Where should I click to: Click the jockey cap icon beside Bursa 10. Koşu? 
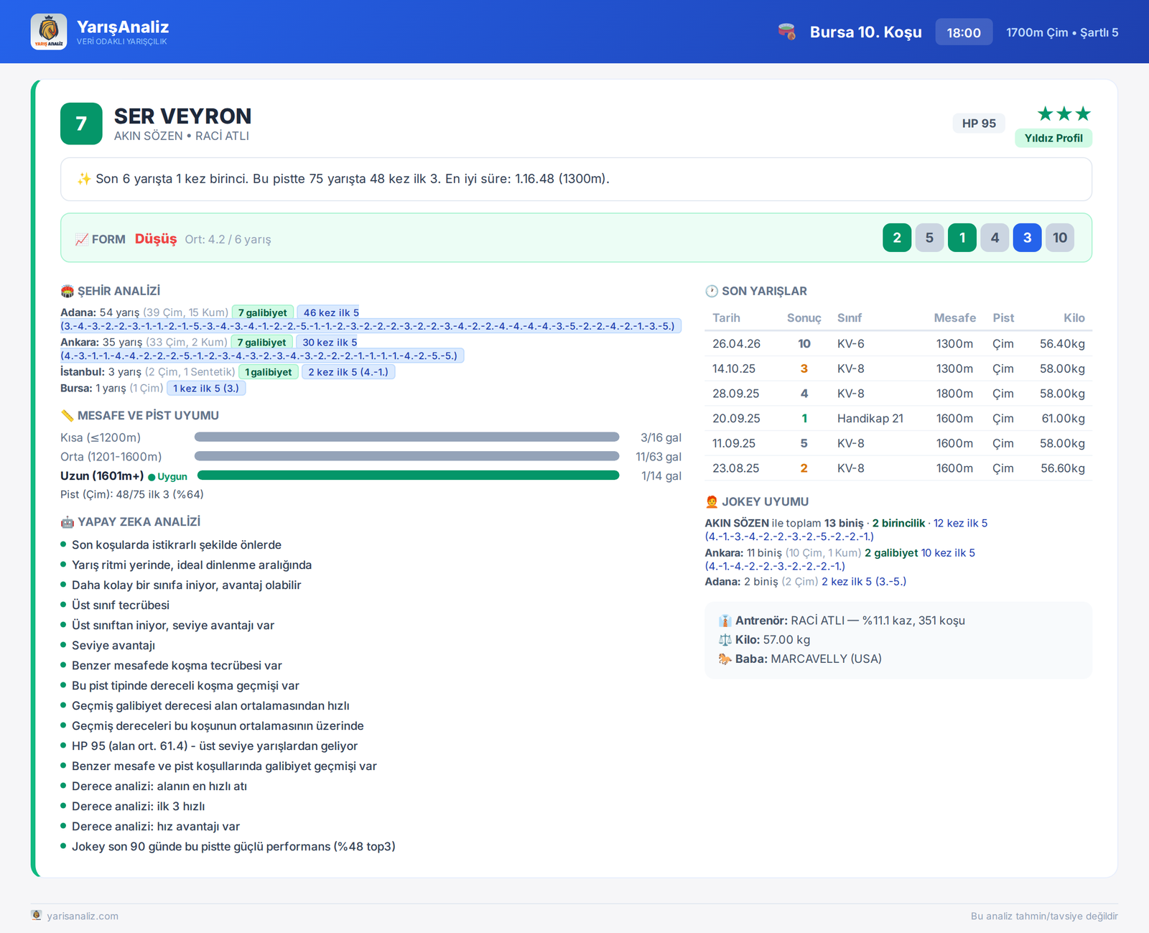click(787, 32)
